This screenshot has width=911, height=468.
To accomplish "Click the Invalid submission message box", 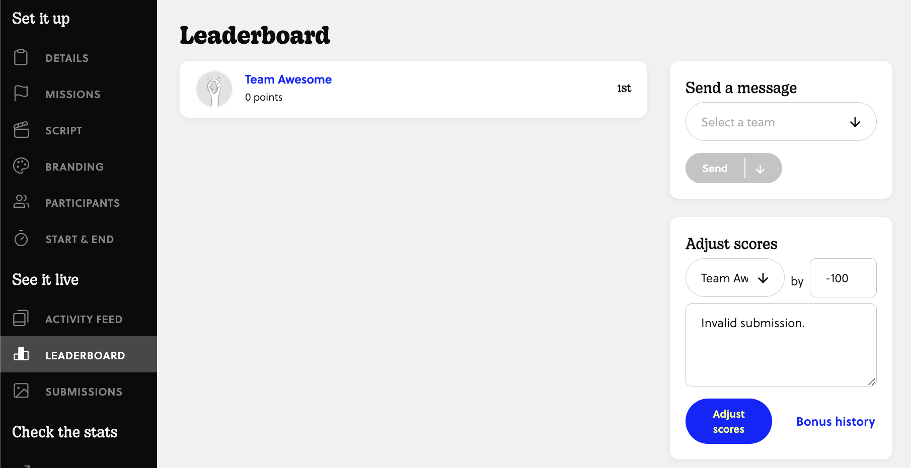I will 781,345.
